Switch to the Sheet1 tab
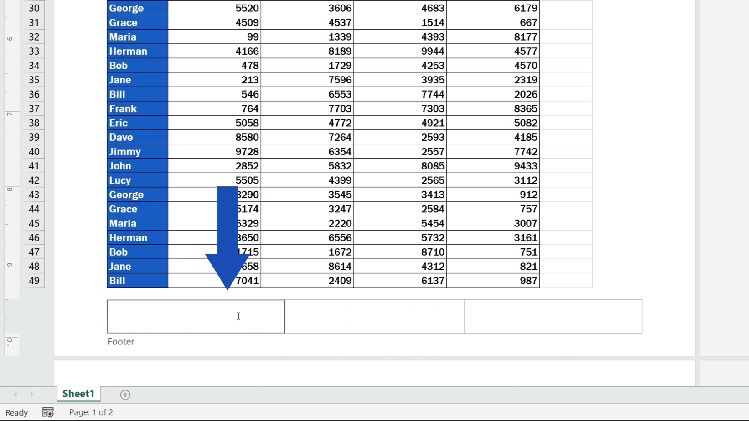Image resolution: width=749 pixels, height=421 pixels. click(78, 394)
